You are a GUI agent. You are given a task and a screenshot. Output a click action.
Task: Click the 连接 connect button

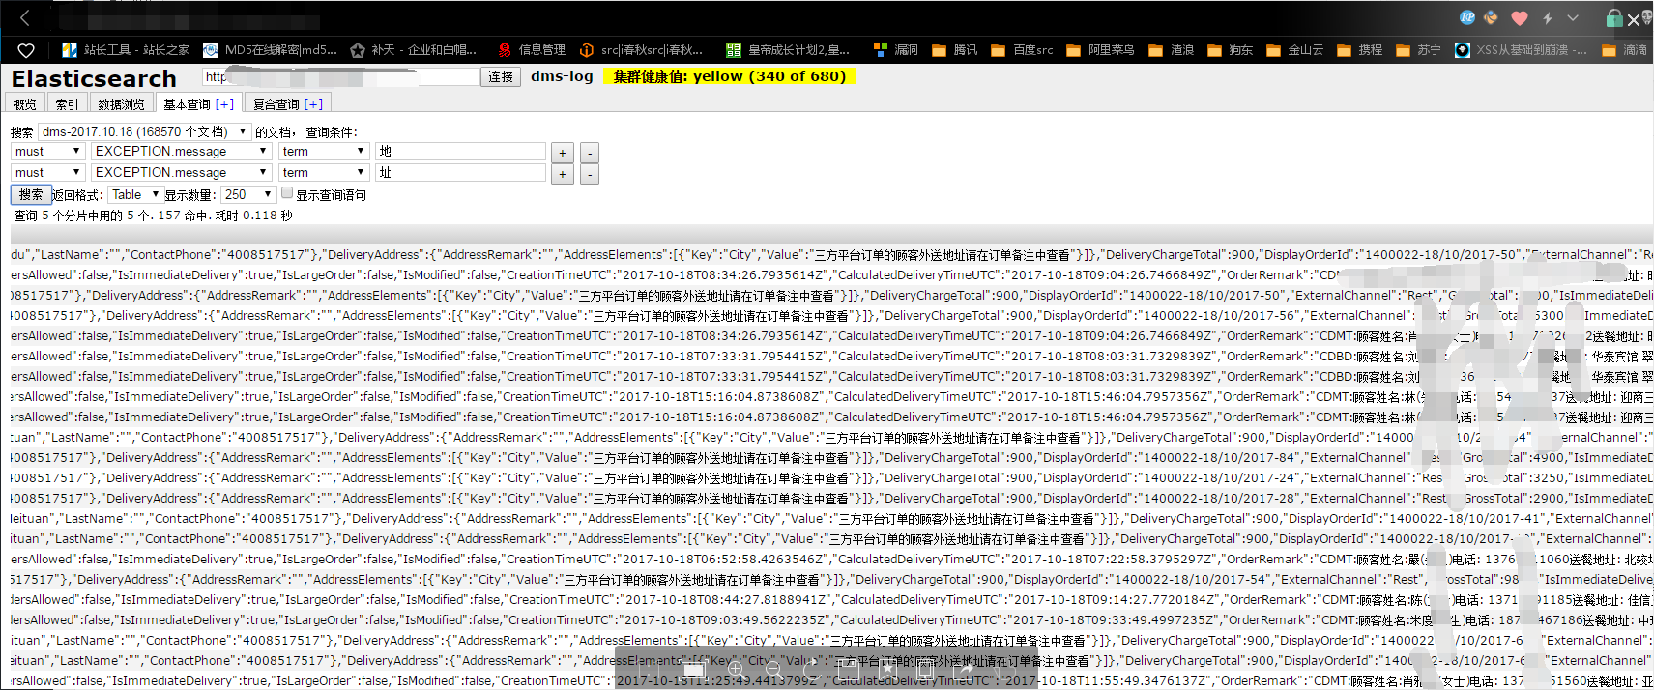501,76
